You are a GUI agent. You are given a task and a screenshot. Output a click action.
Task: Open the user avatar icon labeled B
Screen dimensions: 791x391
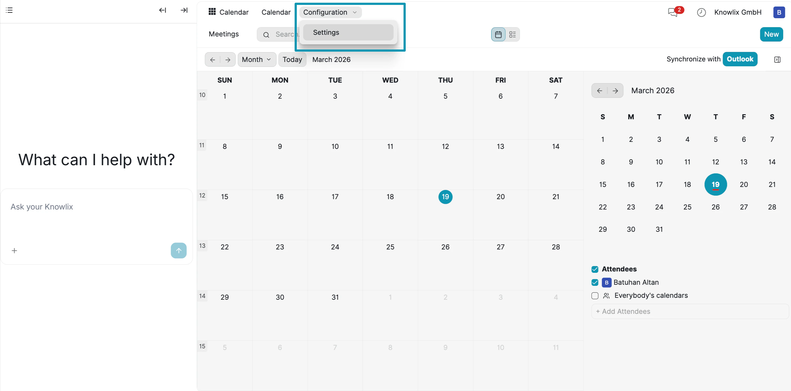click(x=779, y=12)
